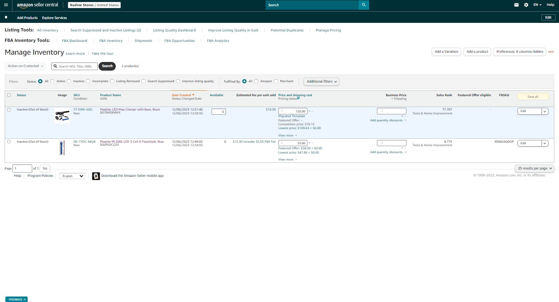Click the Amazon Seller Central logo
The width and height of the screenshot is (559, 302).
(x=37, y=5)
